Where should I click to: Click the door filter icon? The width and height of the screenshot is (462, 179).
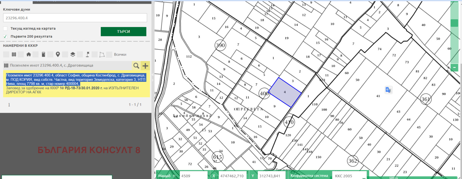(43, 54)
